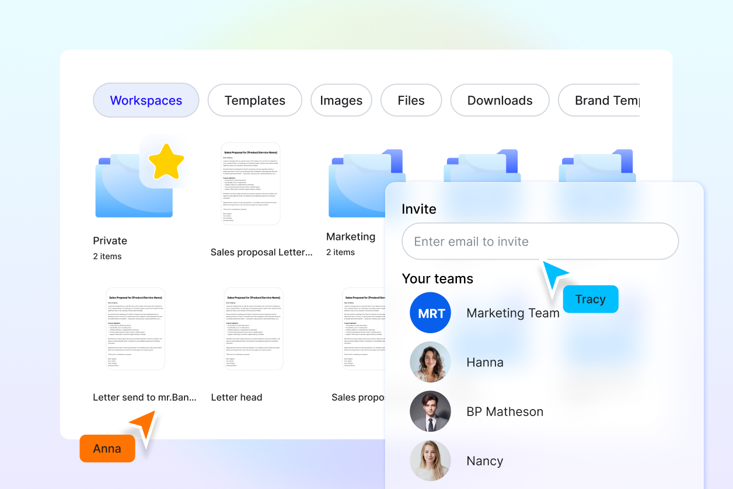This screenshot has height=489, width=733.
Task: Click Nancy's profile photo
Action: tap(431, 460)
